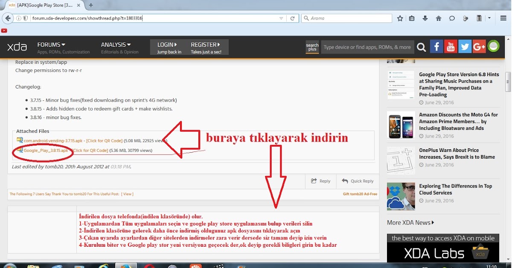
Task: Click the page vertical scrollbar thumb
Action: tap(508, 82)
